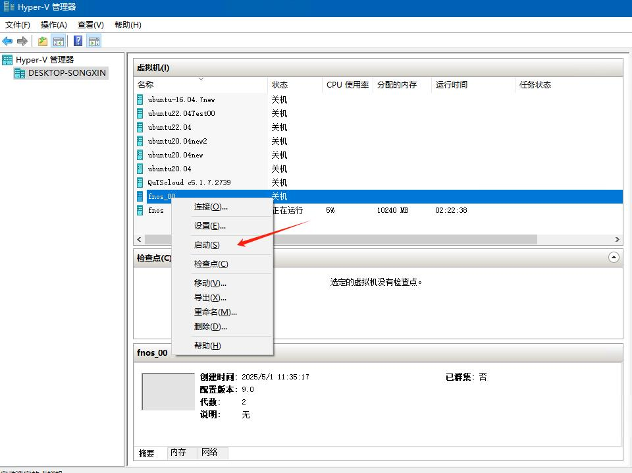Click the creation time 2025/5/1 11:35:17
Screen dimensions: 632x473
point(275,377)
